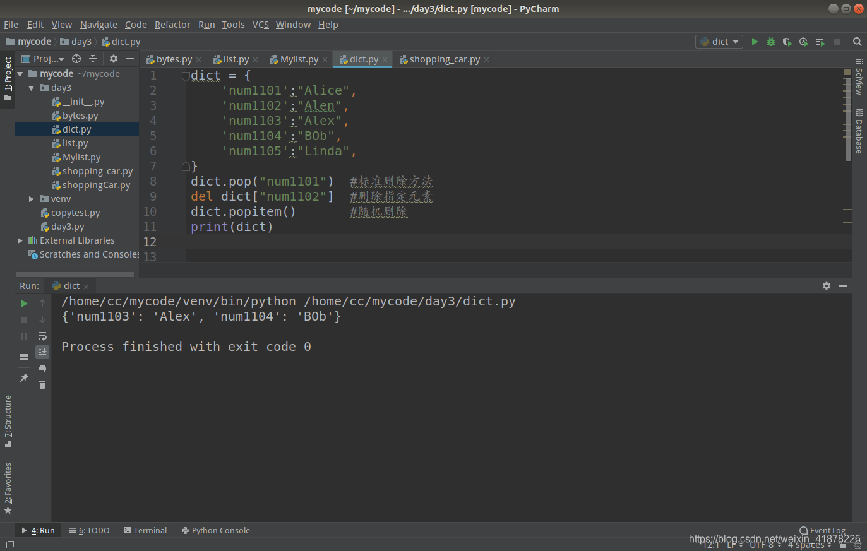This screenshot has height=551, width=867.
Task: Toggle the Favorites side tab
Action: (8, 489)
